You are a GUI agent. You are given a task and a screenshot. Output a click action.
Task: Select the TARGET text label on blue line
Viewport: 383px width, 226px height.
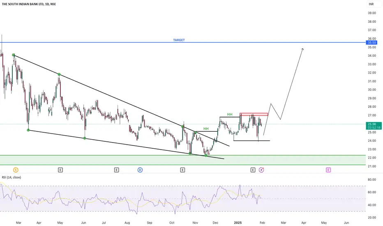(x=179, y=40)
